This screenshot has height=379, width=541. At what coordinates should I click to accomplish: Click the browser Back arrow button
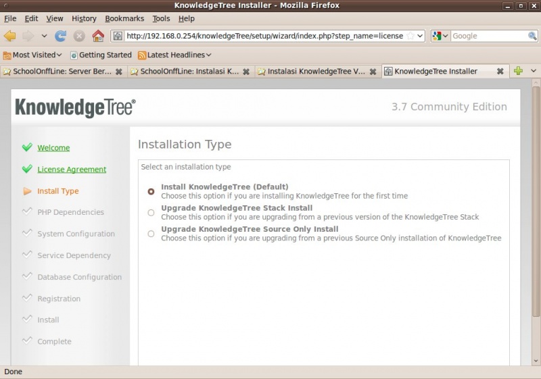coord(9,36)
